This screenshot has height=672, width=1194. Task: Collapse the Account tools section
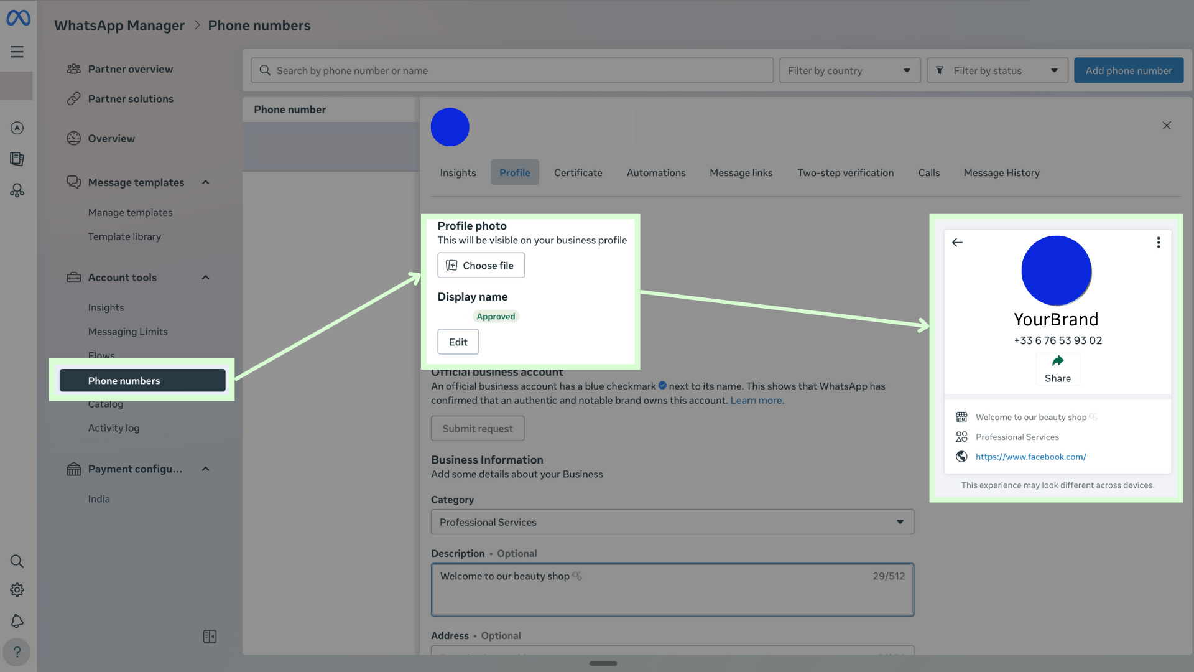click(x=206, y=278)
